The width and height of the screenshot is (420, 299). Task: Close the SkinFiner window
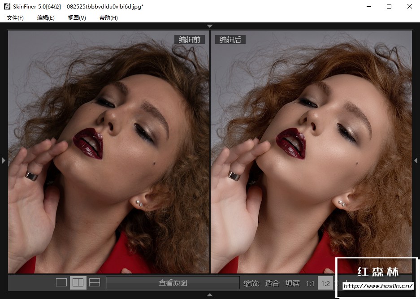410,6
